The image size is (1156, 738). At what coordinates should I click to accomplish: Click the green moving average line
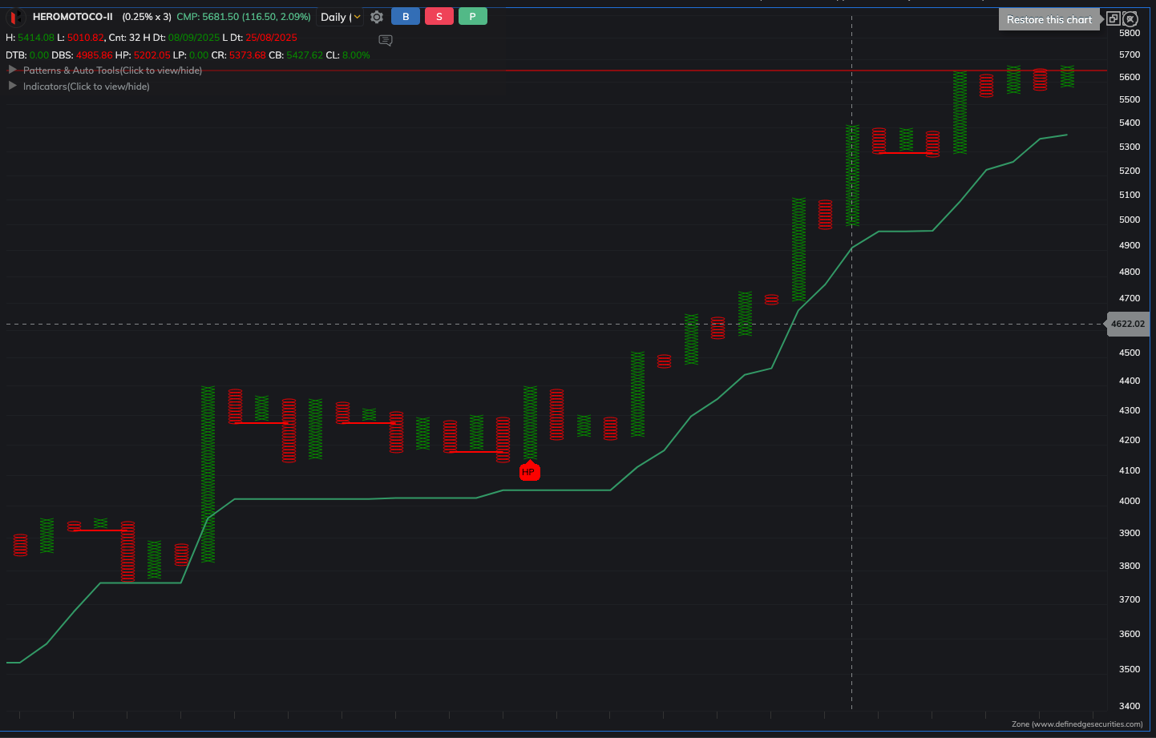click(369, 498)
